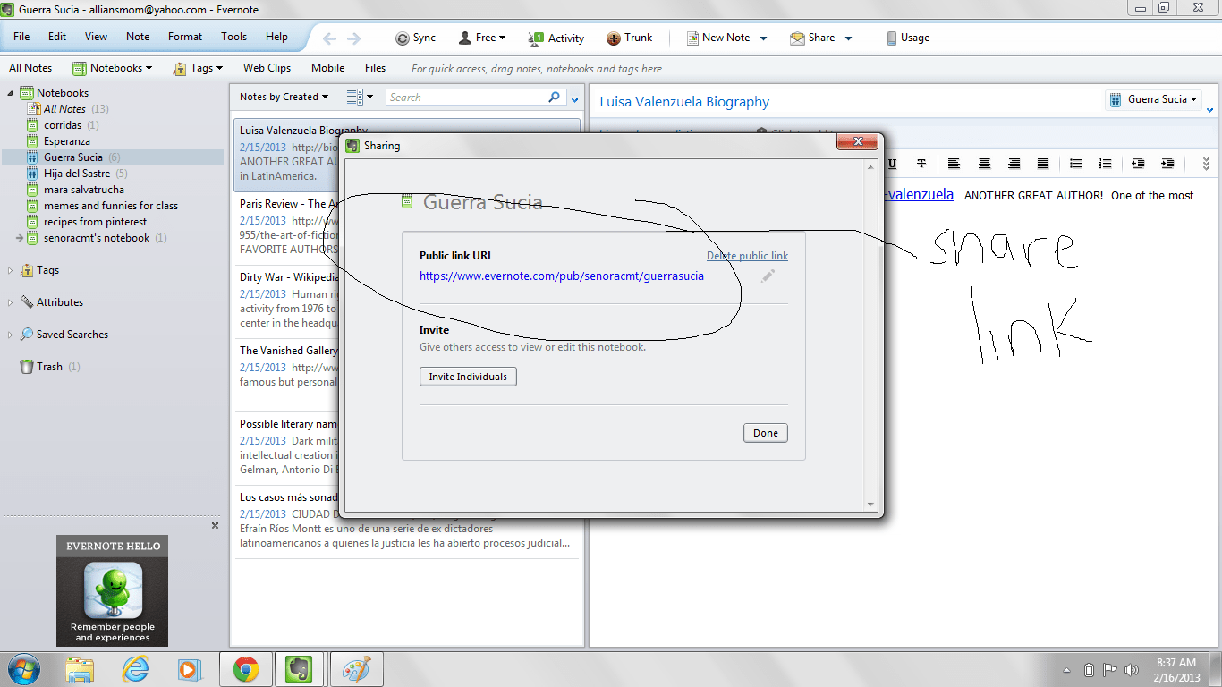Click the Sharing dialog vertical scrollbar
The width and height of the screenshot is (1222, 687).
point(871,335)
